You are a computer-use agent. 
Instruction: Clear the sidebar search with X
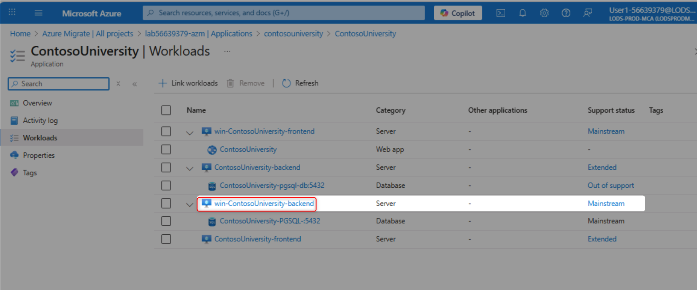click(118, 84)
